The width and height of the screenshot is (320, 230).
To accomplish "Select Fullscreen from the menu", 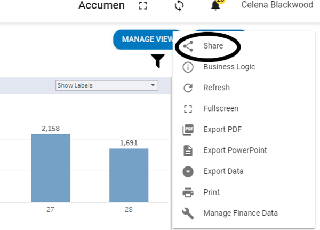I will click(x=220, y=109).
